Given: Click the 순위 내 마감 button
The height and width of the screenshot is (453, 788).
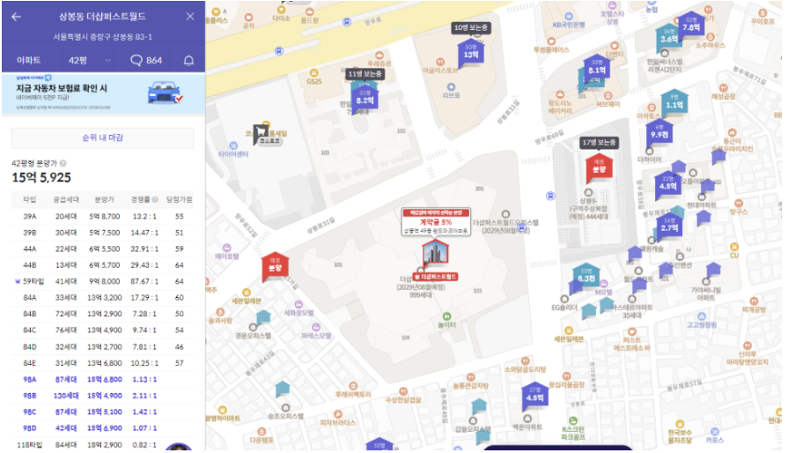Looking at the screenshot, I should pyautogui.click(x=102, y=137).
